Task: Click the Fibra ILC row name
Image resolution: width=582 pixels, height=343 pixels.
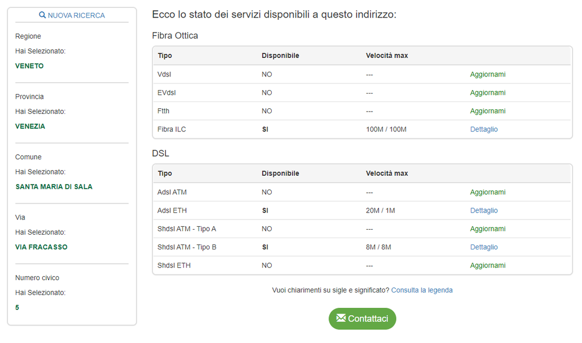Action: [x=172, y=129]
